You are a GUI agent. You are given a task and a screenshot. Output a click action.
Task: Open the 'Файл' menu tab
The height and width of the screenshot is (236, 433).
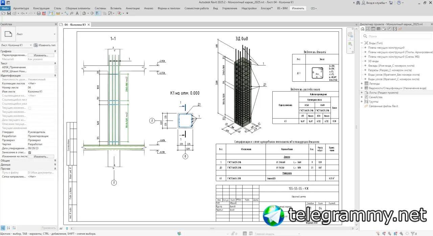[5, 8]
